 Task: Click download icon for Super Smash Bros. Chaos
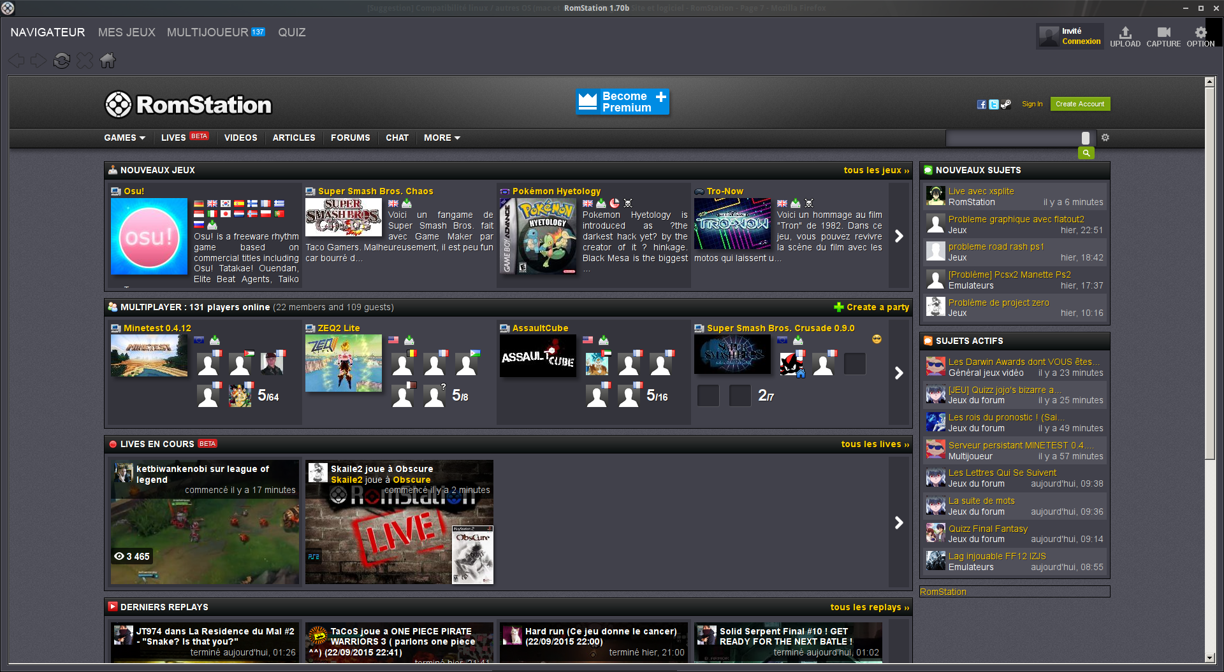[x=407, y=203]
